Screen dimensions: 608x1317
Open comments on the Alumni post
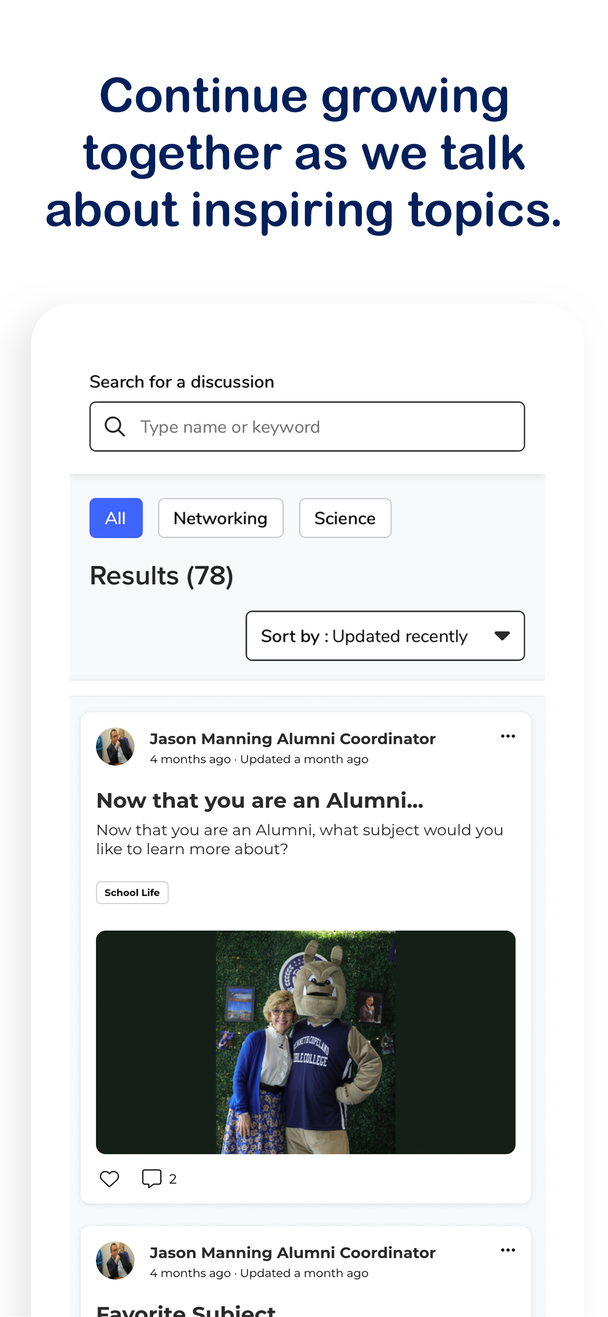click(x=152, y=1178)
